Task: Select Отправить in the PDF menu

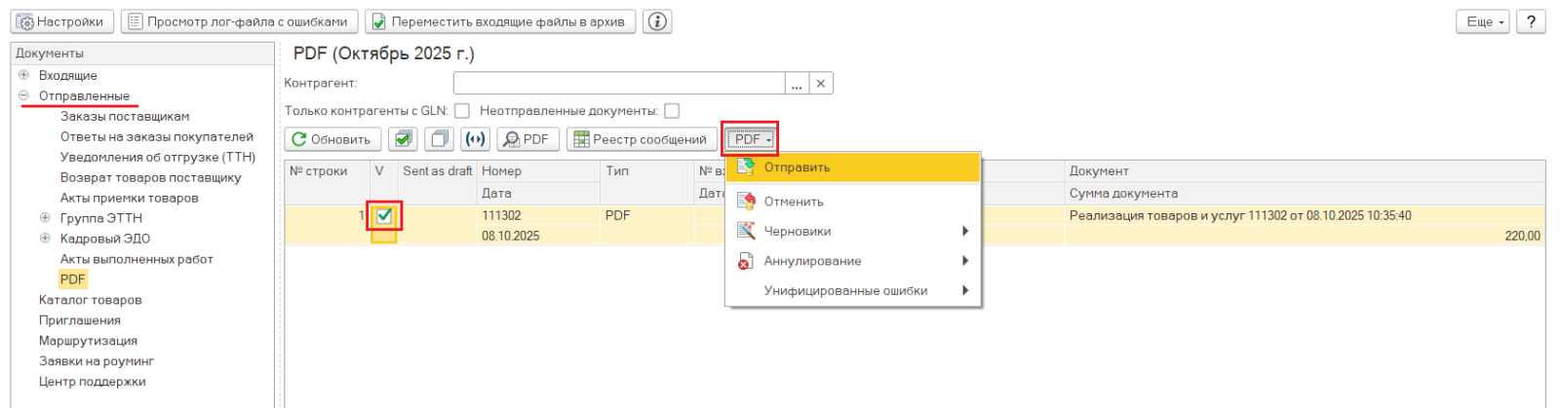Action: (797, 167)
